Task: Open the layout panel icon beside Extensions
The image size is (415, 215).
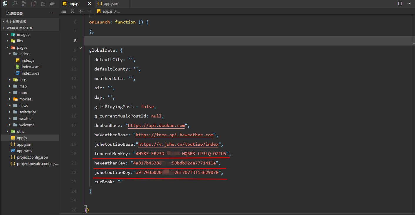Action: (43, 4)
